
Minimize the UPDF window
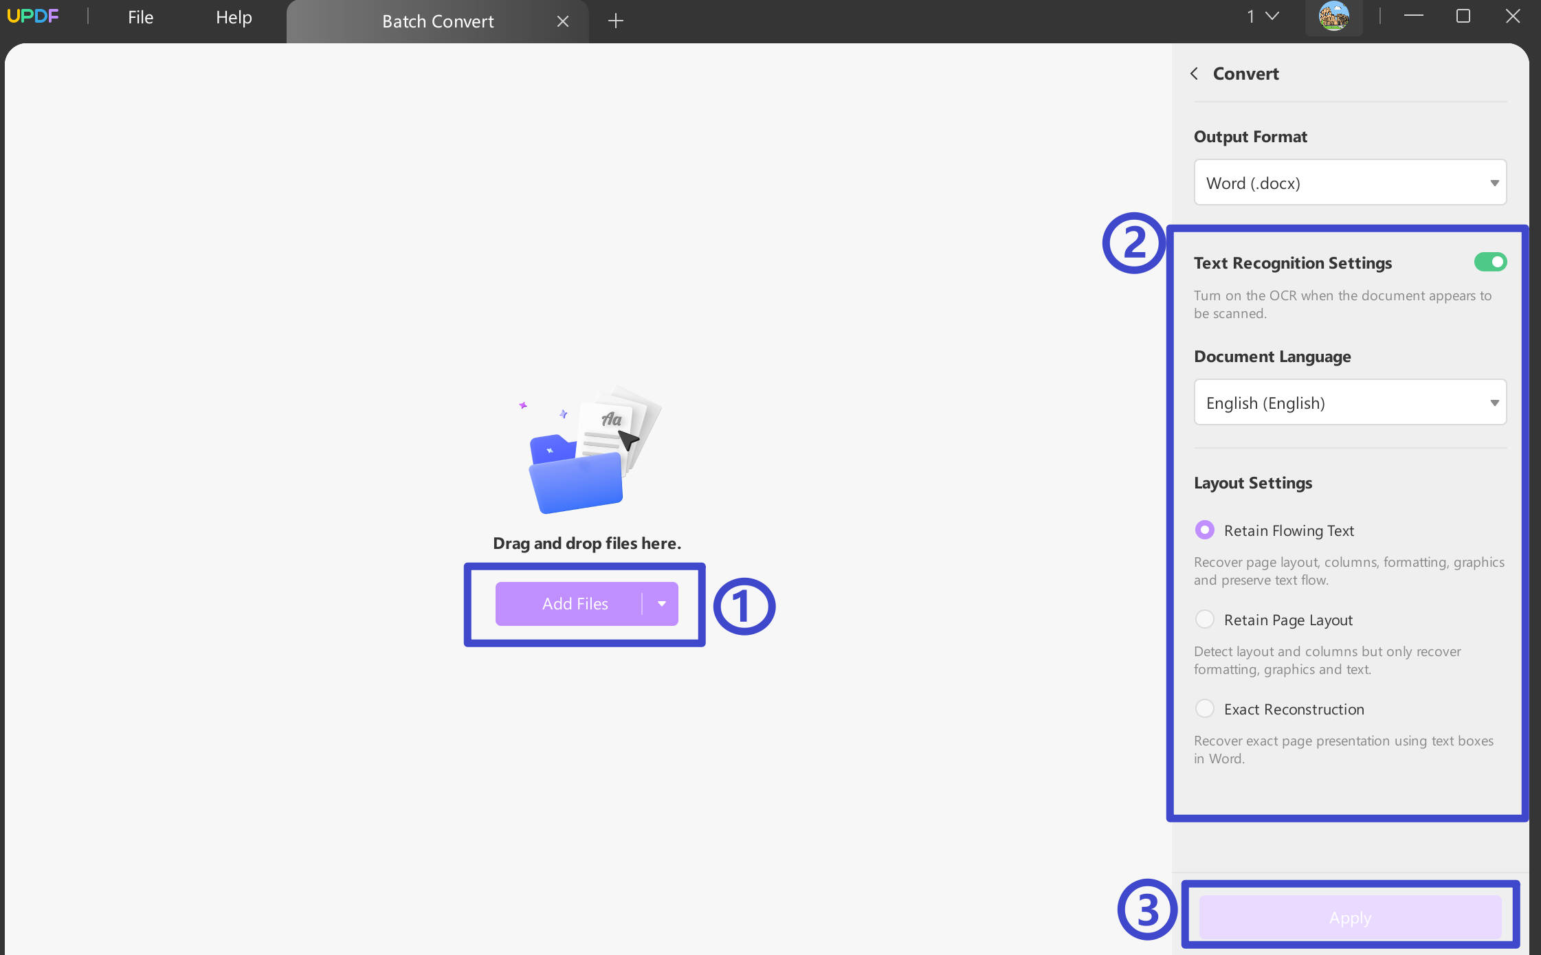coord(1413,16)
